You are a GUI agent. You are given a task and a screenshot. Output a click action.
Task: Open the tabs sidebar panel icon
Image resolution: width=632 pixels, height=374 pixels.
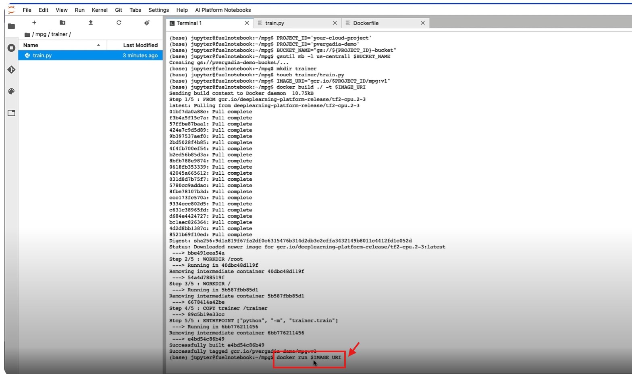click(x=11, y=113)
